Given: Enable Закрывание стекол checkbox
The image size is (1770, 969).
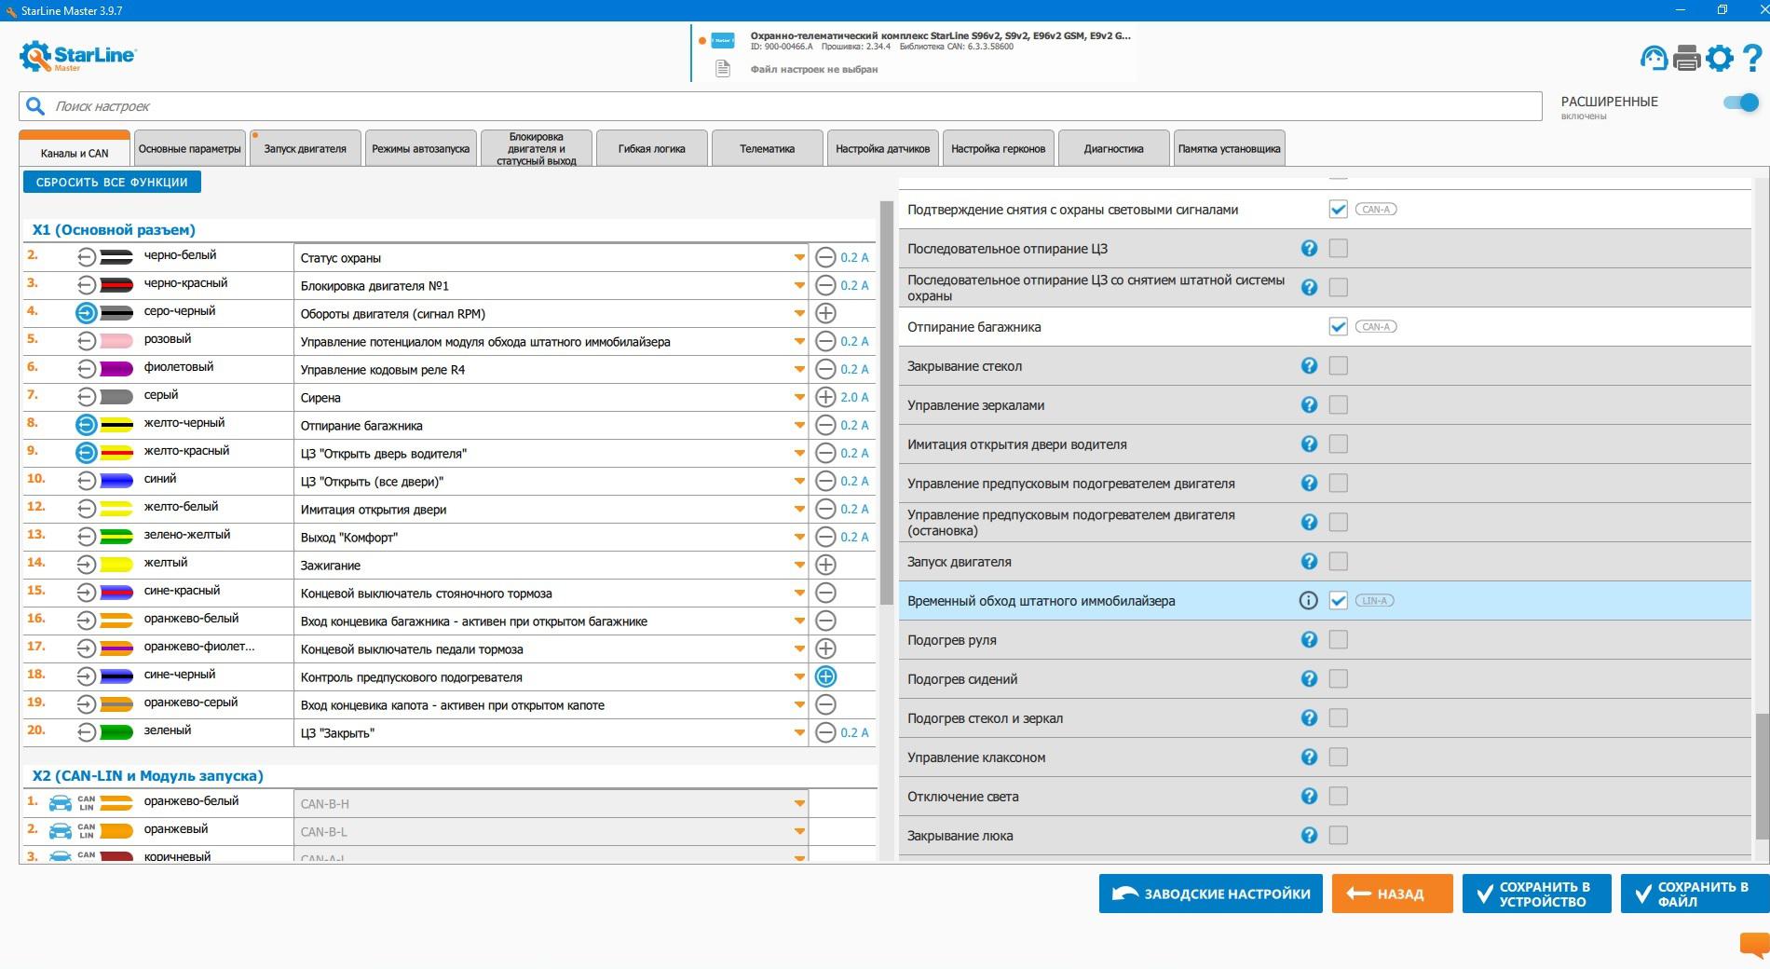Looking at the screenshot, I should (x=1338, y=365).
